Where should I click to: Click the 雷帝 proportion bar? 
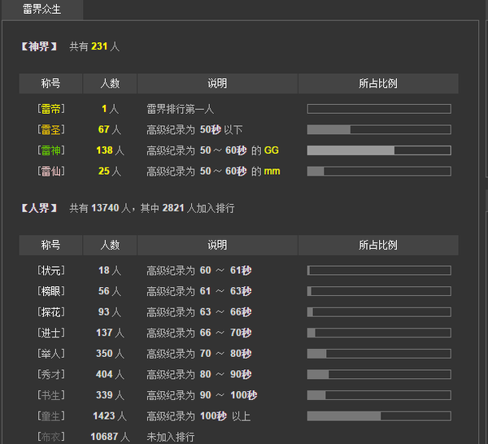coord(379,109)
